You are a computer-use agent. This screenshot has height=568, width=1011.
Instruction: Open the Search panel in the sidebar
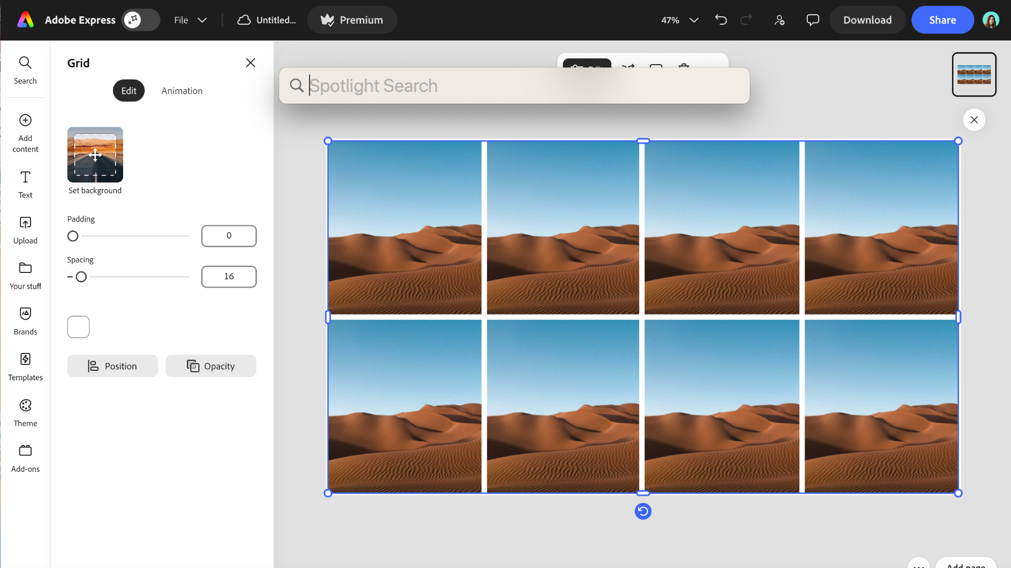(25, 70)
